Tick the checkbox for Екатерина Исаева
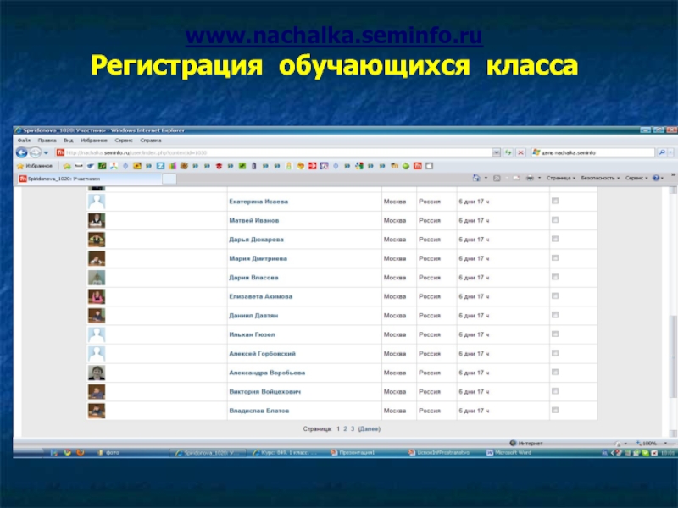The width and height of the screenshot is (678, 508). point(555,202)
